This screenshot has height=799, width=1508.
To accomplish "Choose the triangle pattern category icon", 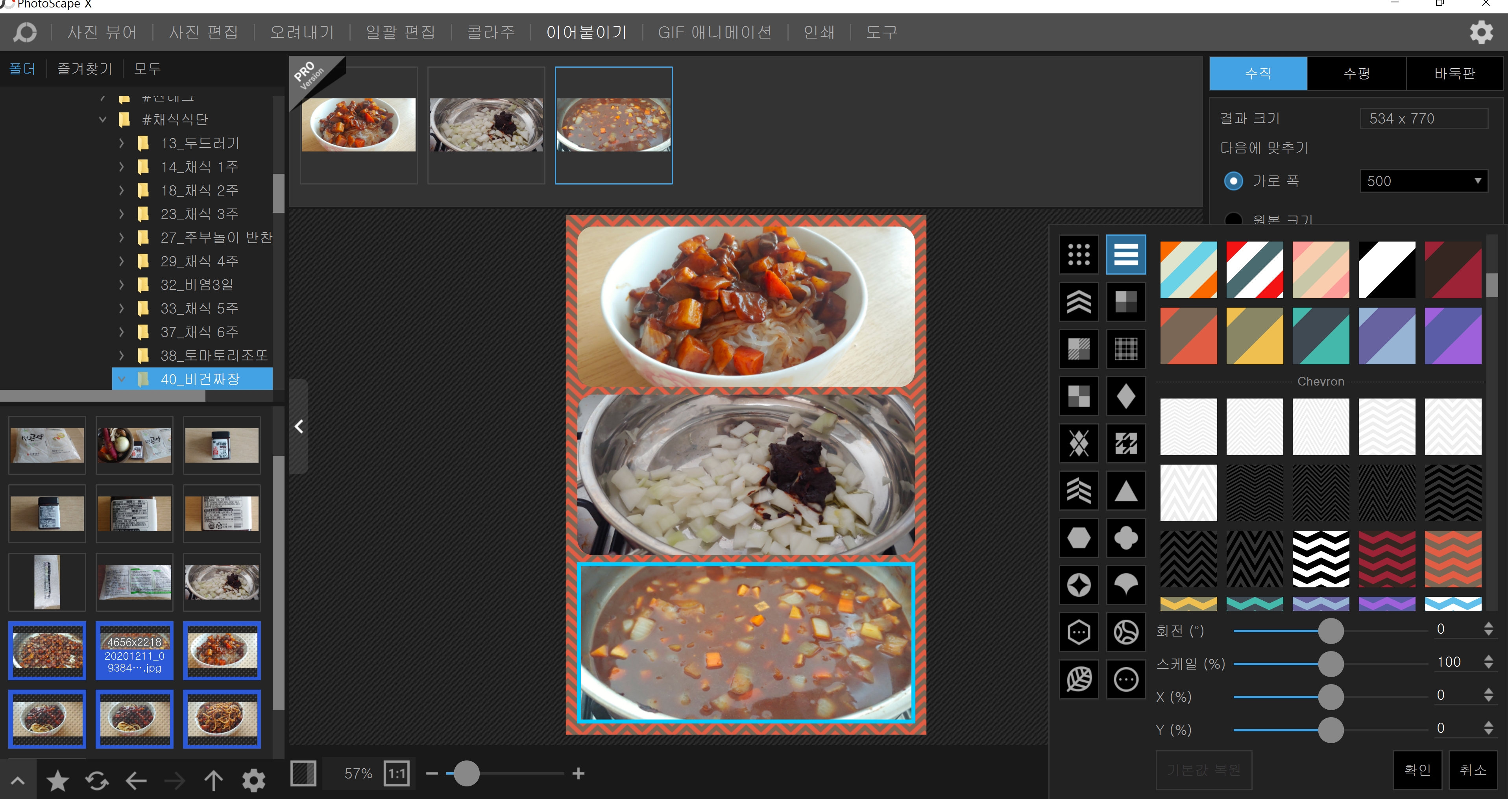I will click(1125, 491).
